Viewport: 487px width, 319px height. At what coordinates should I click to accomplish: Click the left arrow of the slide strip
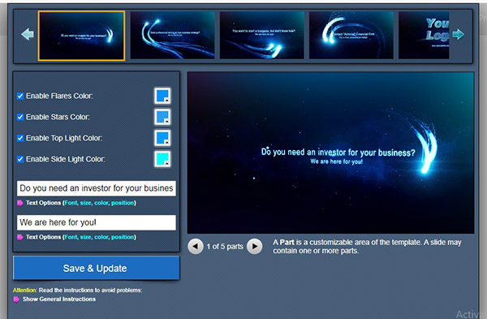tap(28, 34)
